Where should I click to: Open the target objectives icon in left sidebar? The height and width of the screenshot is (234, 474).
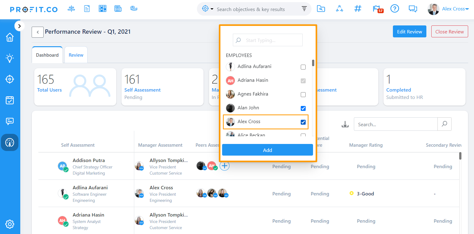coord(10,79)
